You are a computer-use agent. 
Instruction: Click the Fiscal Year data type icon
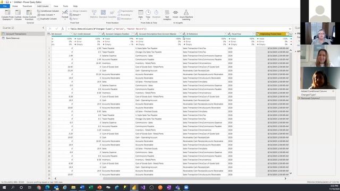[x=229, y=34]
